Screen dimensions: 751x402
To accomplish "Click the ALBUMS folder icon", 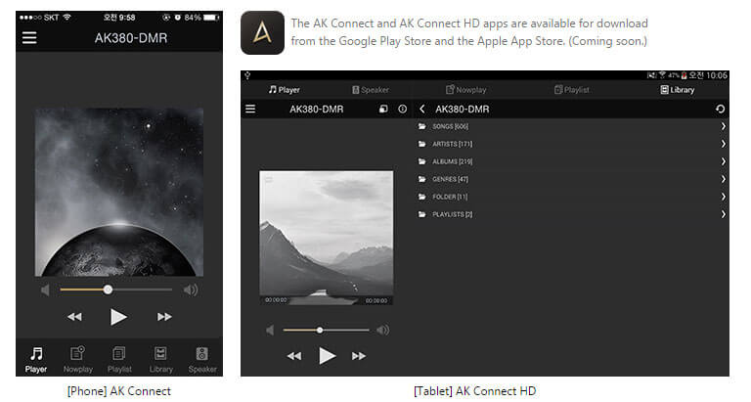I will (x=422, y=161).
